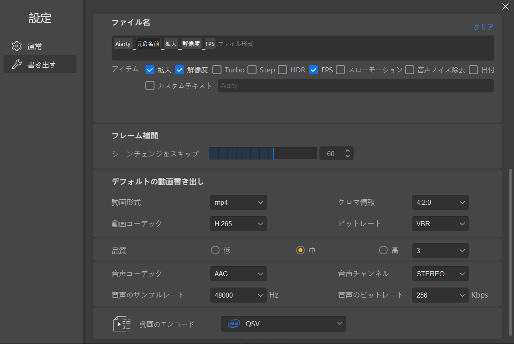The width and height of the screenshot is (514, 344).
Task: Click the Intel logo in encoder dropdown
Action: (234, 324)
